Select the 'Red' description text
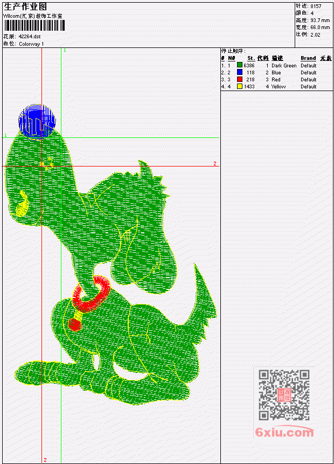The width and height of the screenshot is (334, 464). (x=276, y=80)
